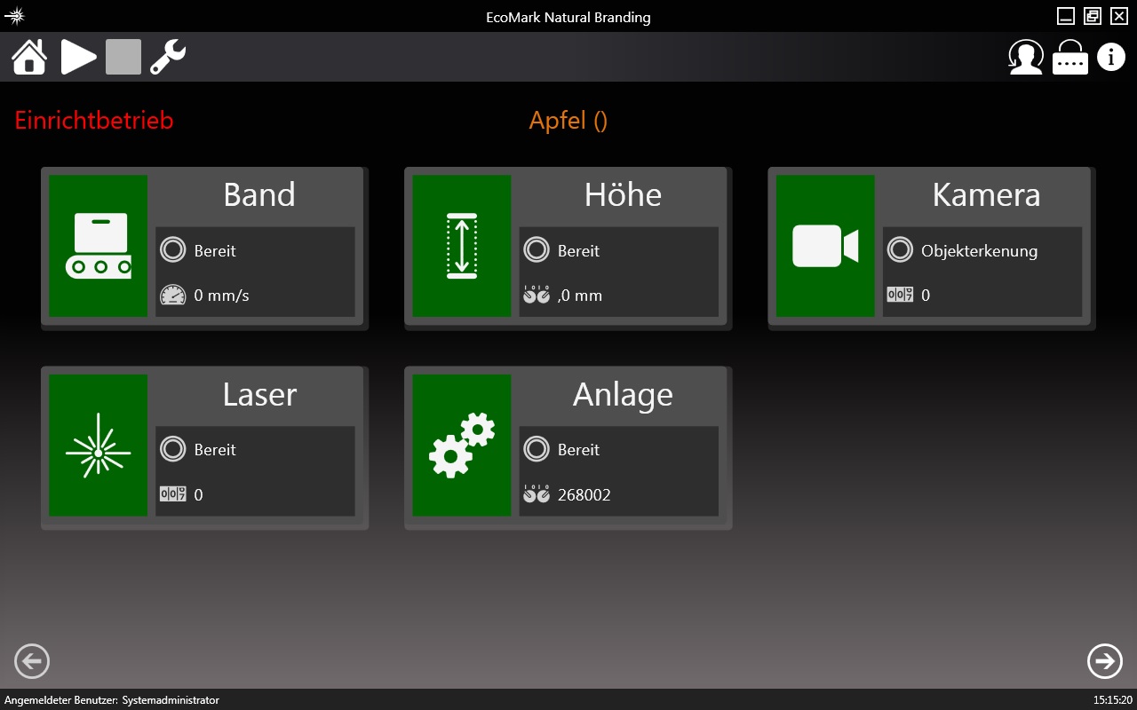This screenshot has height=710, width=1137.
Task: Click the Apfel () product name label
Action: (568, 121)
